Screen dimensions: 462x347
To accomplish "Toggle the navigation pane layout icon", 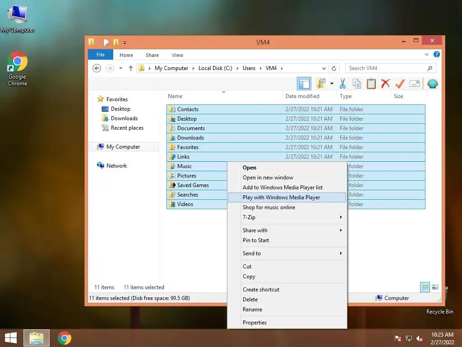I will 304,84.
